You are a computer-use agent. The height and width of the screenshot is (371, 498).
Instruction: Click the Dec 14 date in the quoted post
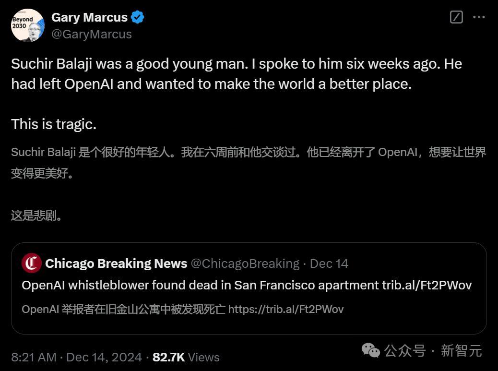[x=329, y=263]
